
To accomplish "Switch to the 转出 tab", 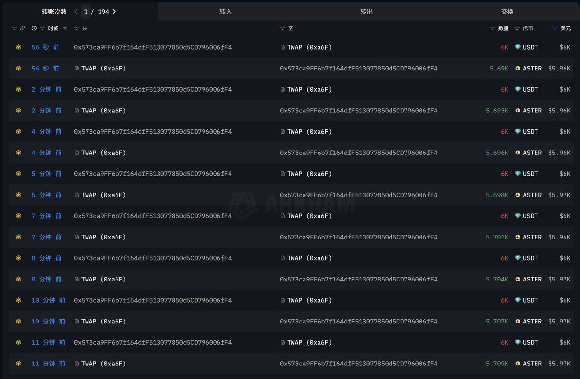I will [366, 12].
